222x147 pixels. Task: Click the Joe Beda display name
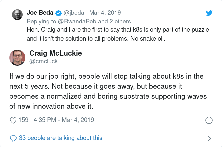coord(40,13)
